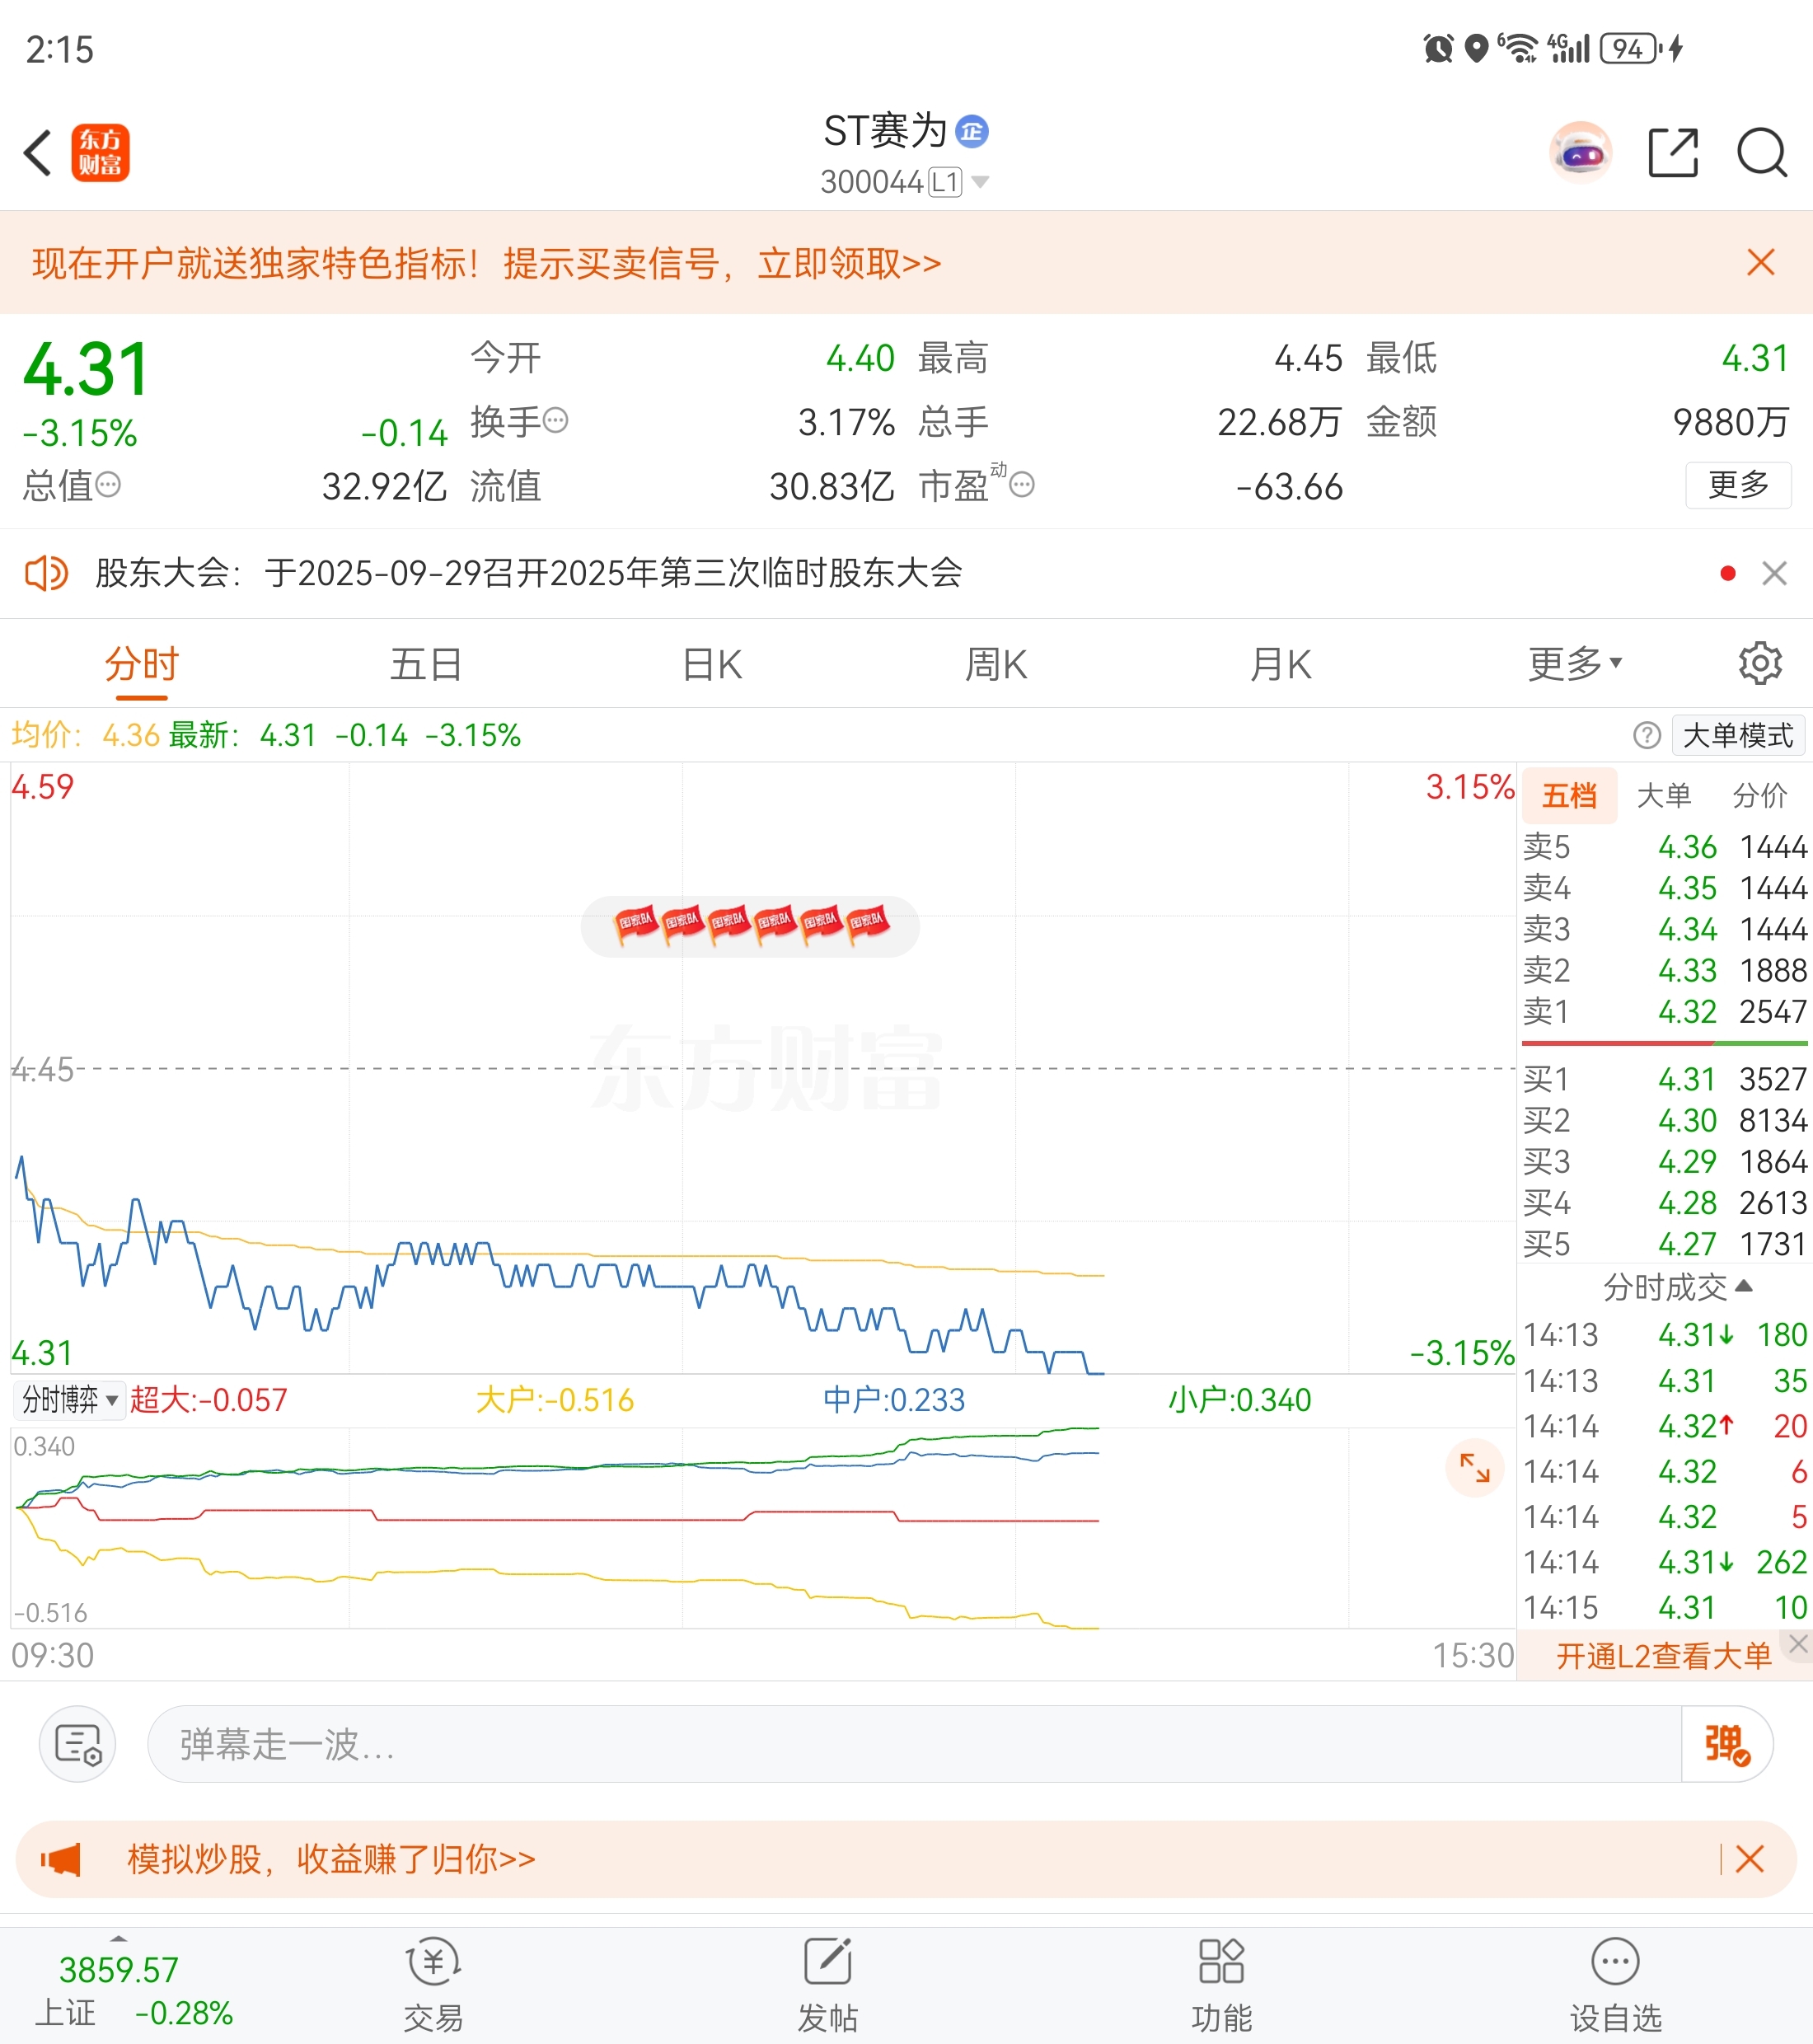
Task: Tap 开通L2查看大单 link
Action: [1664, 1657]
